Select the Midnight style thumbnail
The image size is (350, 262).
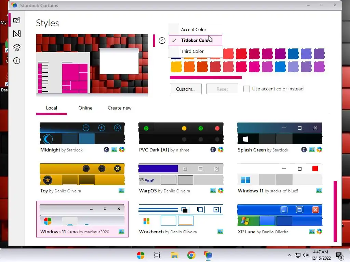tap(82, 133)
